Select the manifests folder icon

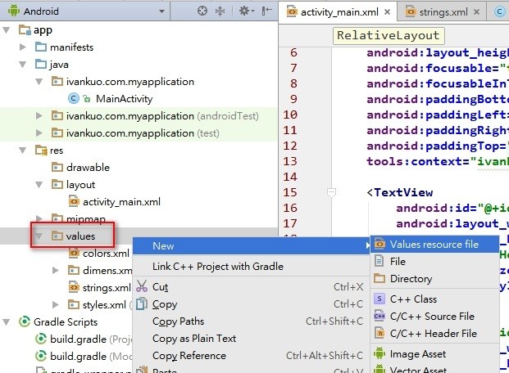(41, 47)
